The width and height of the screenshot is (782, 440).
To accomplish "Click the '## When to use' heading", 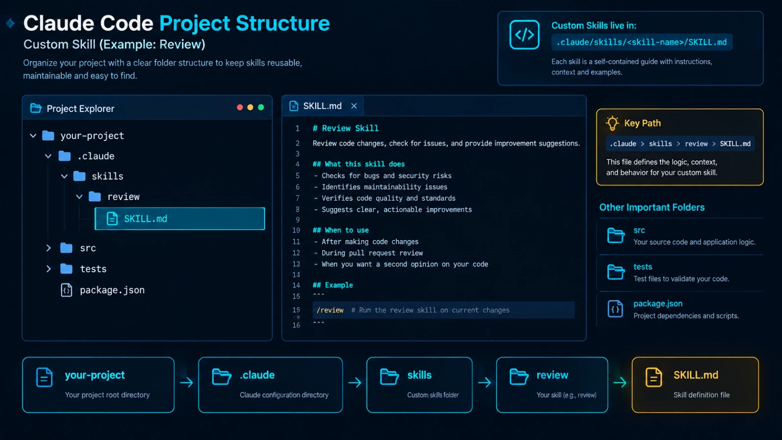I will [x=341, y=230].
